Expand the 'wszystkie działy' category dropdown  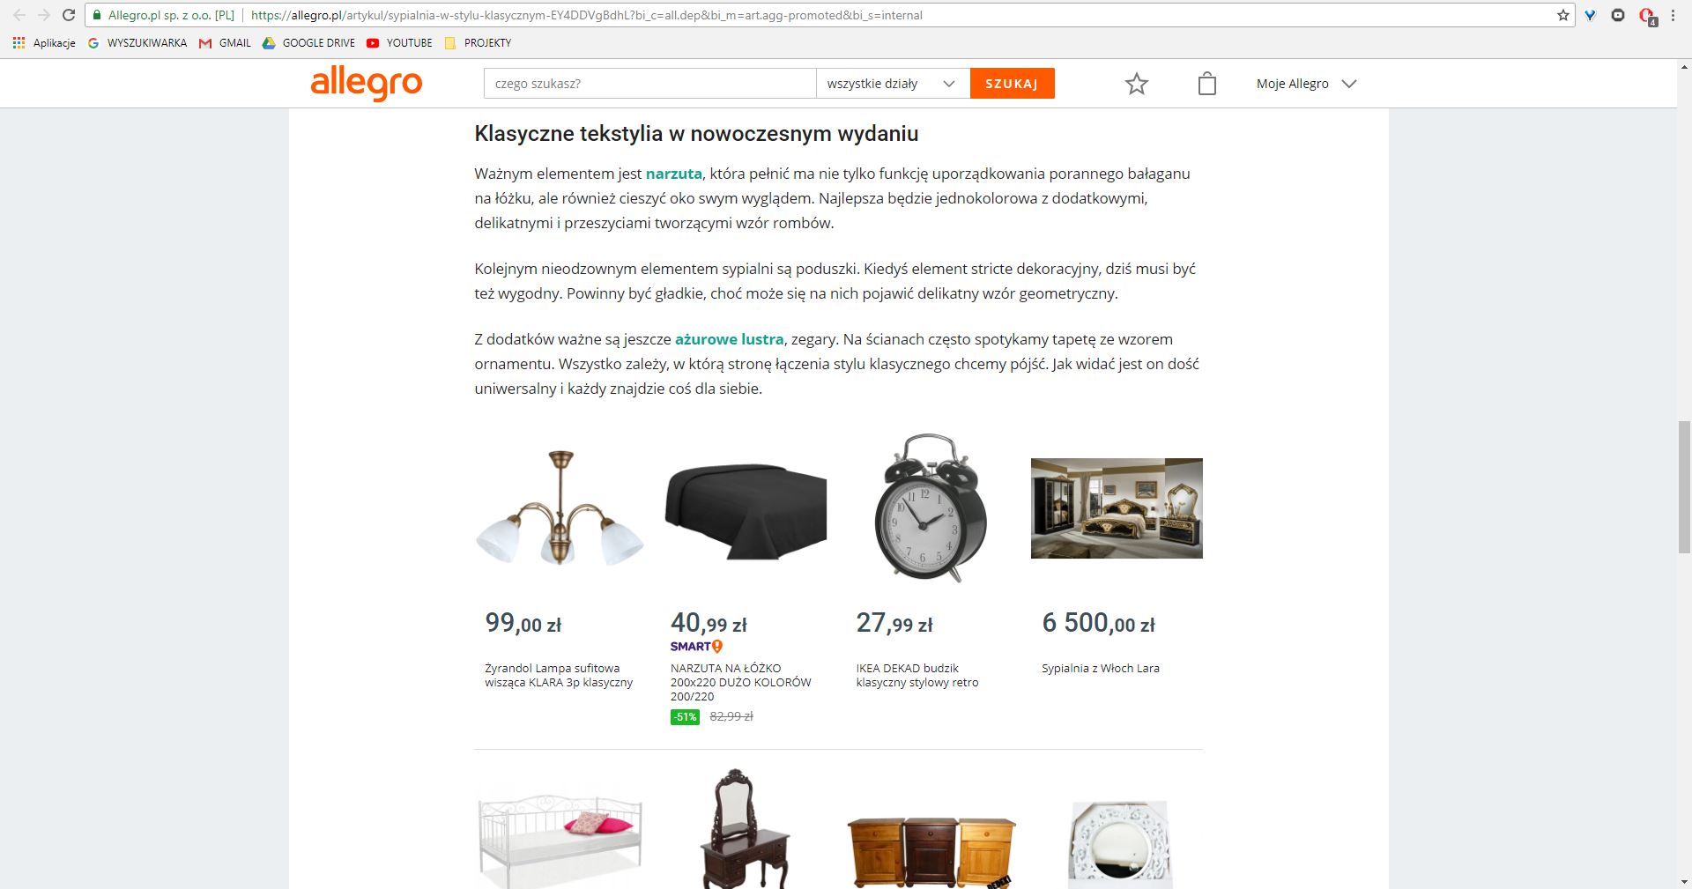[893, 84]
